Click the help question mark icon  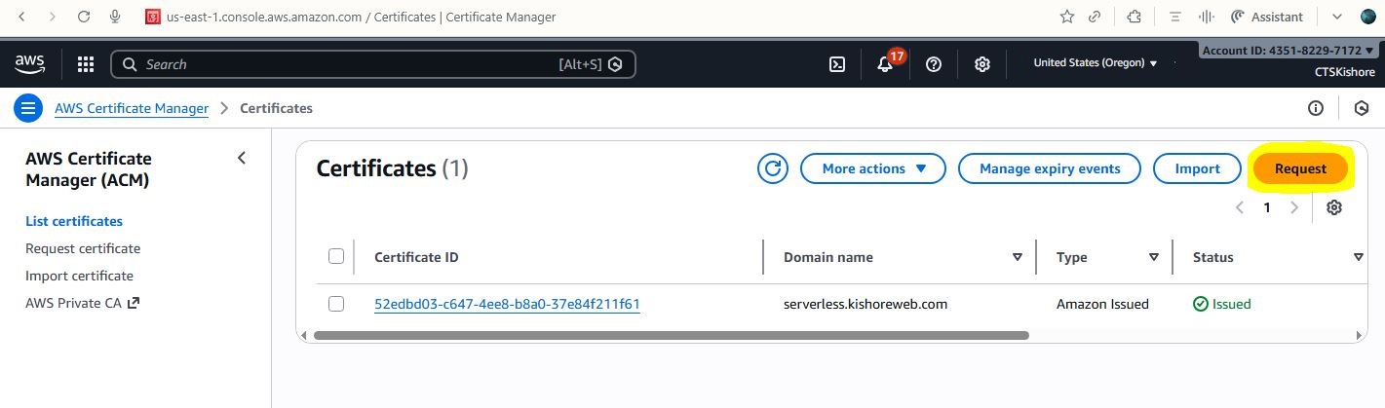(934, 64)
